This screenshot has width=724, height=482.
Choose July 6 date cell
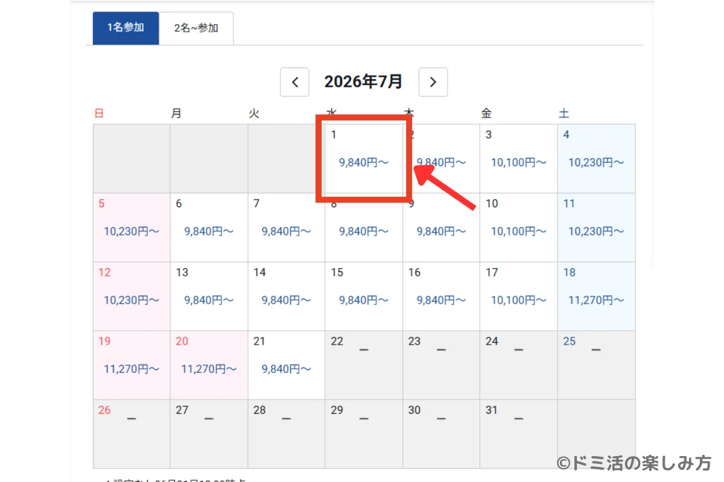209,228
